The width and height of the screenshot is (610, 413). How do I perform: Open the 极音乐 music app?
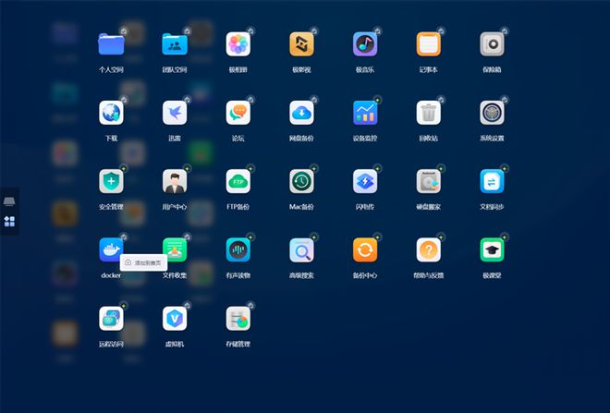[365, 44]
